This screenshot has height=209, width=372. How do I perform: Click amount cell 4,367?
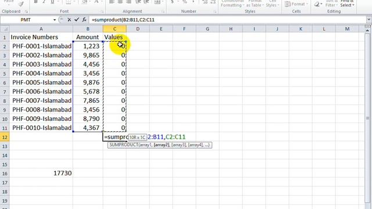coord(88,128)
